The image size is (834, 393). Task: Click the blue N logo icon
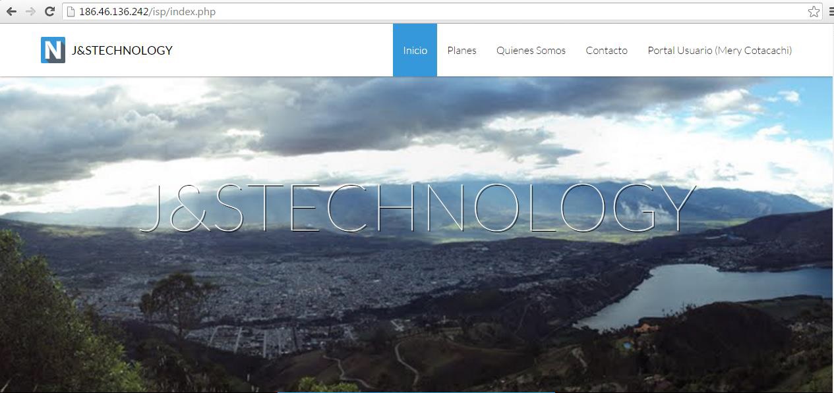tap(53, 50)
